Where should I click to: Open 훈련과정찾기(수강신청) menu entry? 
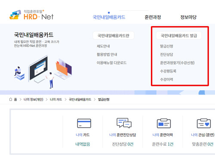pyautogui.click(x=177, y=63)
